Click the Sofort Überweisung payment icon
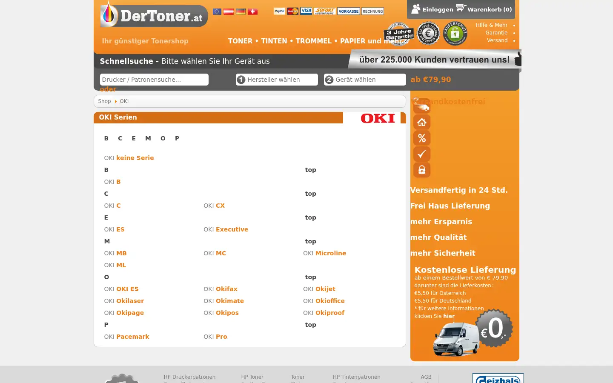 coord(325,11)
